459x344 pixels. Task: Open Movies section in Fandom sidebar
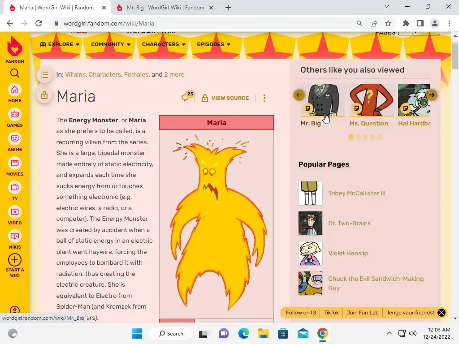15,167
